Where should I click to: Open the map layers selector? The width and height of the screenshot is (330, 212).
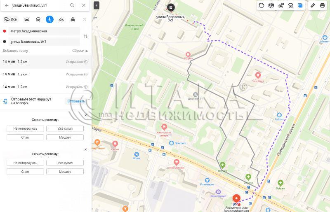point(300,6)
